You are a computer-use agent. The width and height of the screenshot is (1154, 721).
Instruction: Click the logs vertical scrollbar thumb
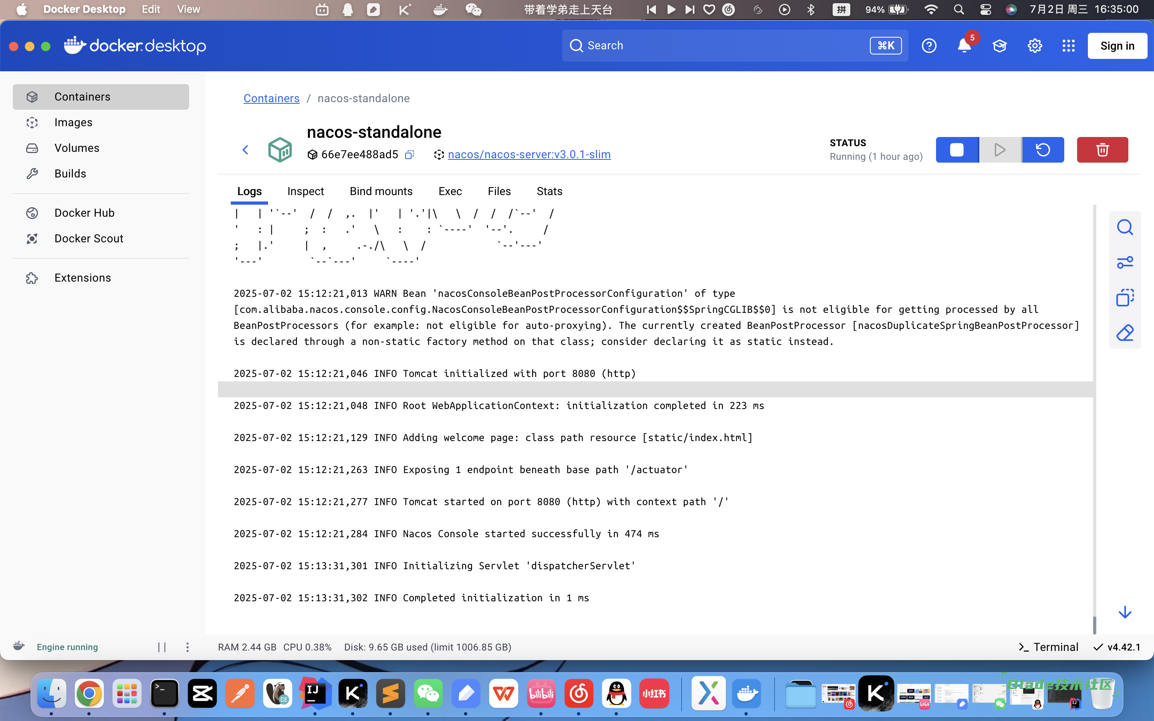click(x=1094, y=625)
